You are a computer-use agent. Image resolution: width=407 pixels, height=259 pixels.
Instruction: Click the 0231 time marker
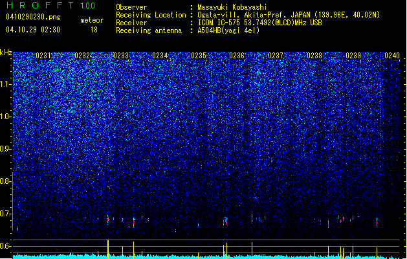tap(43, 56)
